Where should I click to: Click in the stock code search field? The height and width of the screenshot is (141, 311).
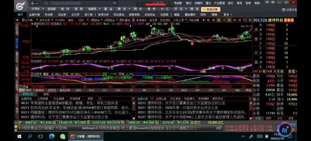tap(79, 3)
